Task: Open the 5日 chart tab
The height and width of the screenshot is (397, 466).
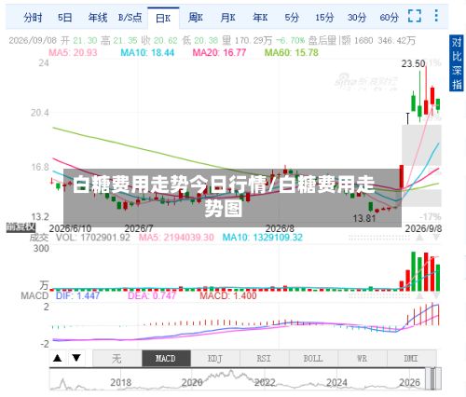Action: 65,18
